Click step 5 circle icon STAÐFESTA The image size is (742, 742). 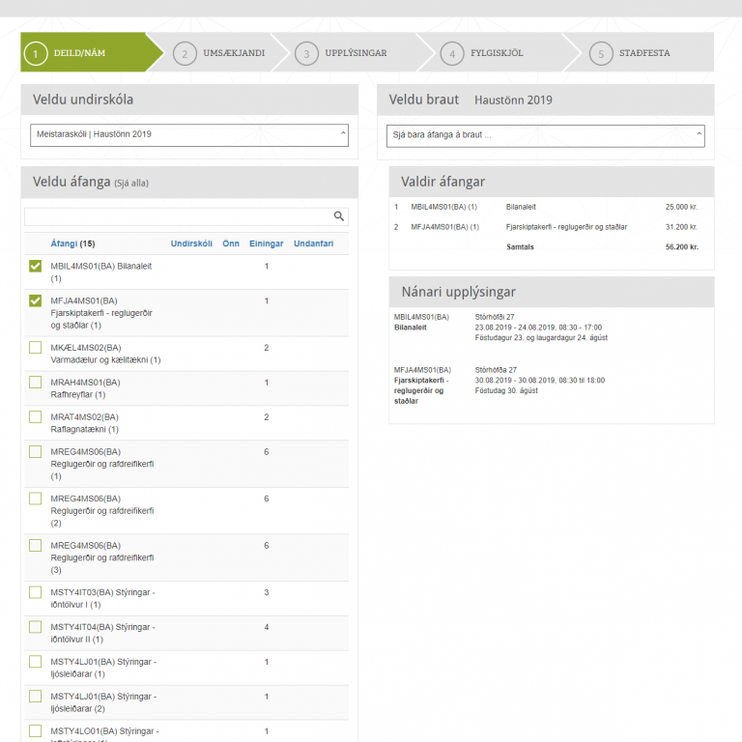click(x=600, y=53)
